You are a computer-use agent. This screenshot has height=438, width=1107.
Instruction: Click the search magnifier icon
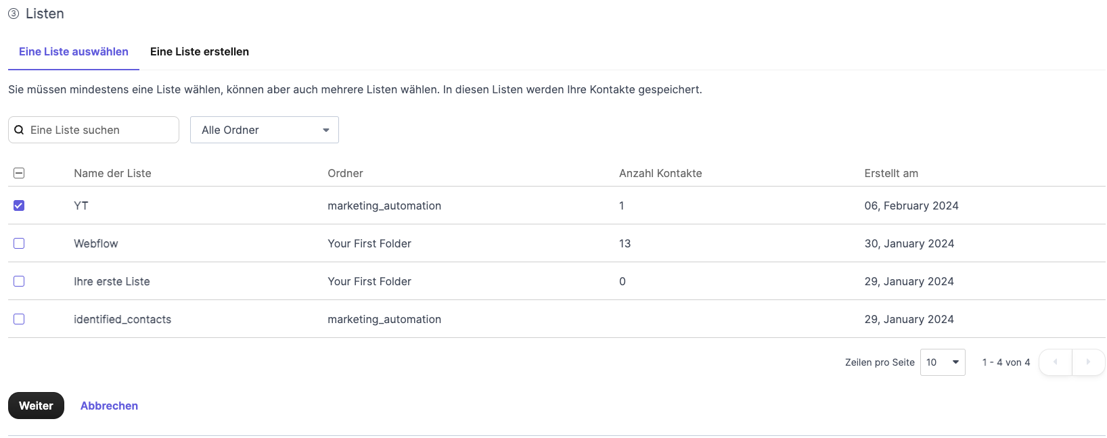[19, 130]
